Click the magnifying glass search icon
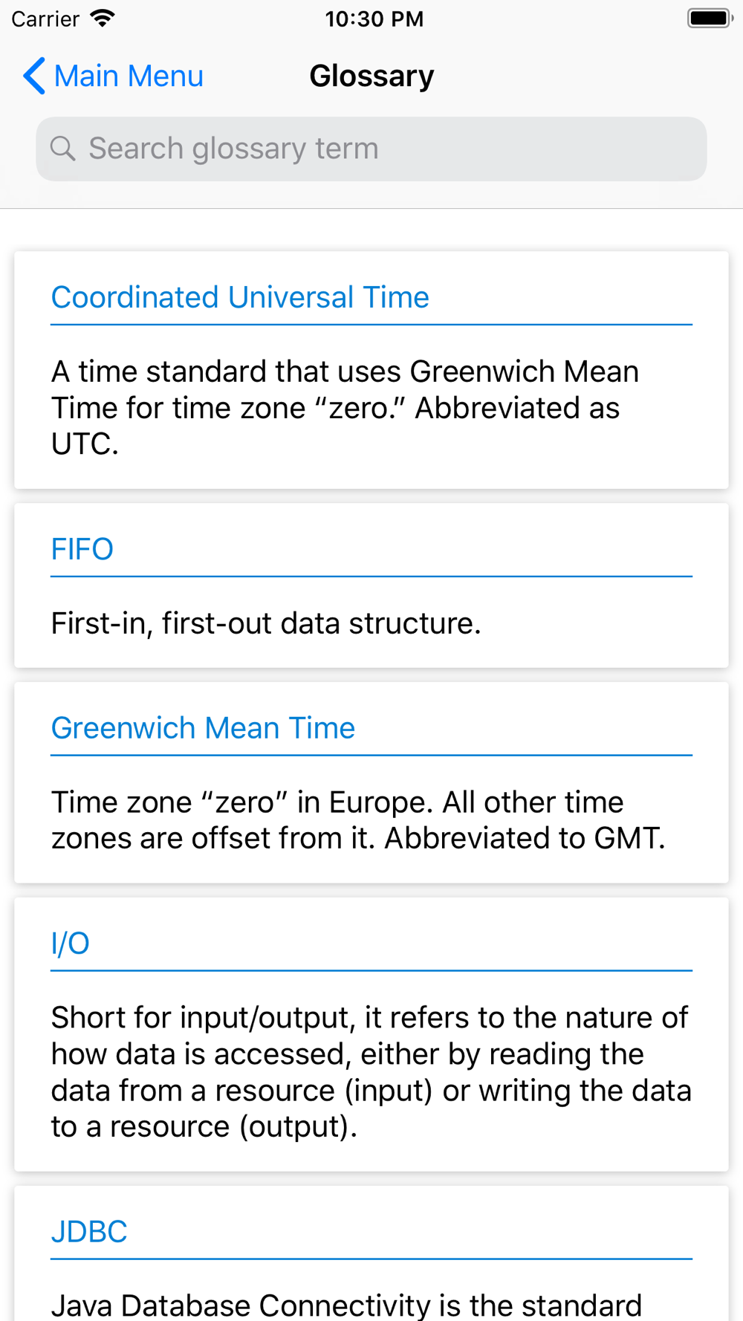 [x=63, y=149]
